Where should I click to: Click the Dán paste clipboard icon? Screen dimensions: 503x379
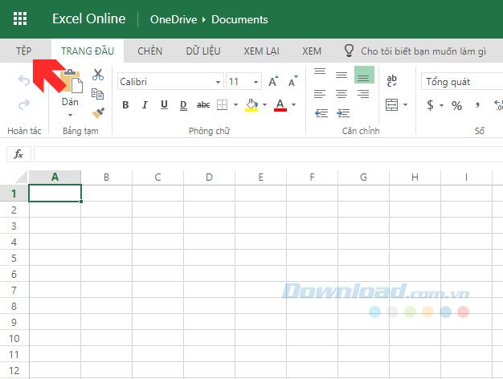coord(71,81)
